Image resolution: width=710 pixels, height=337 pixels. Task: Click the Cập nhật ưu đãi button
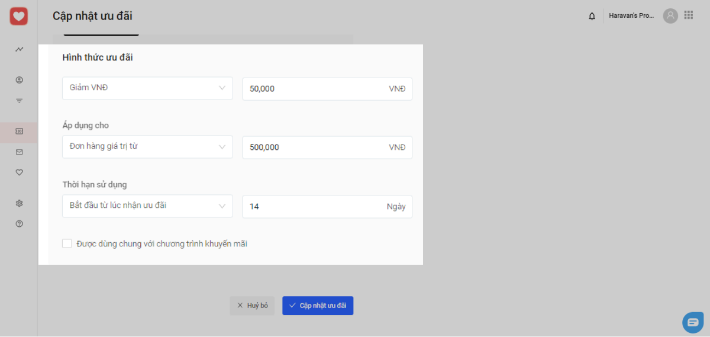tap(318, 306)
